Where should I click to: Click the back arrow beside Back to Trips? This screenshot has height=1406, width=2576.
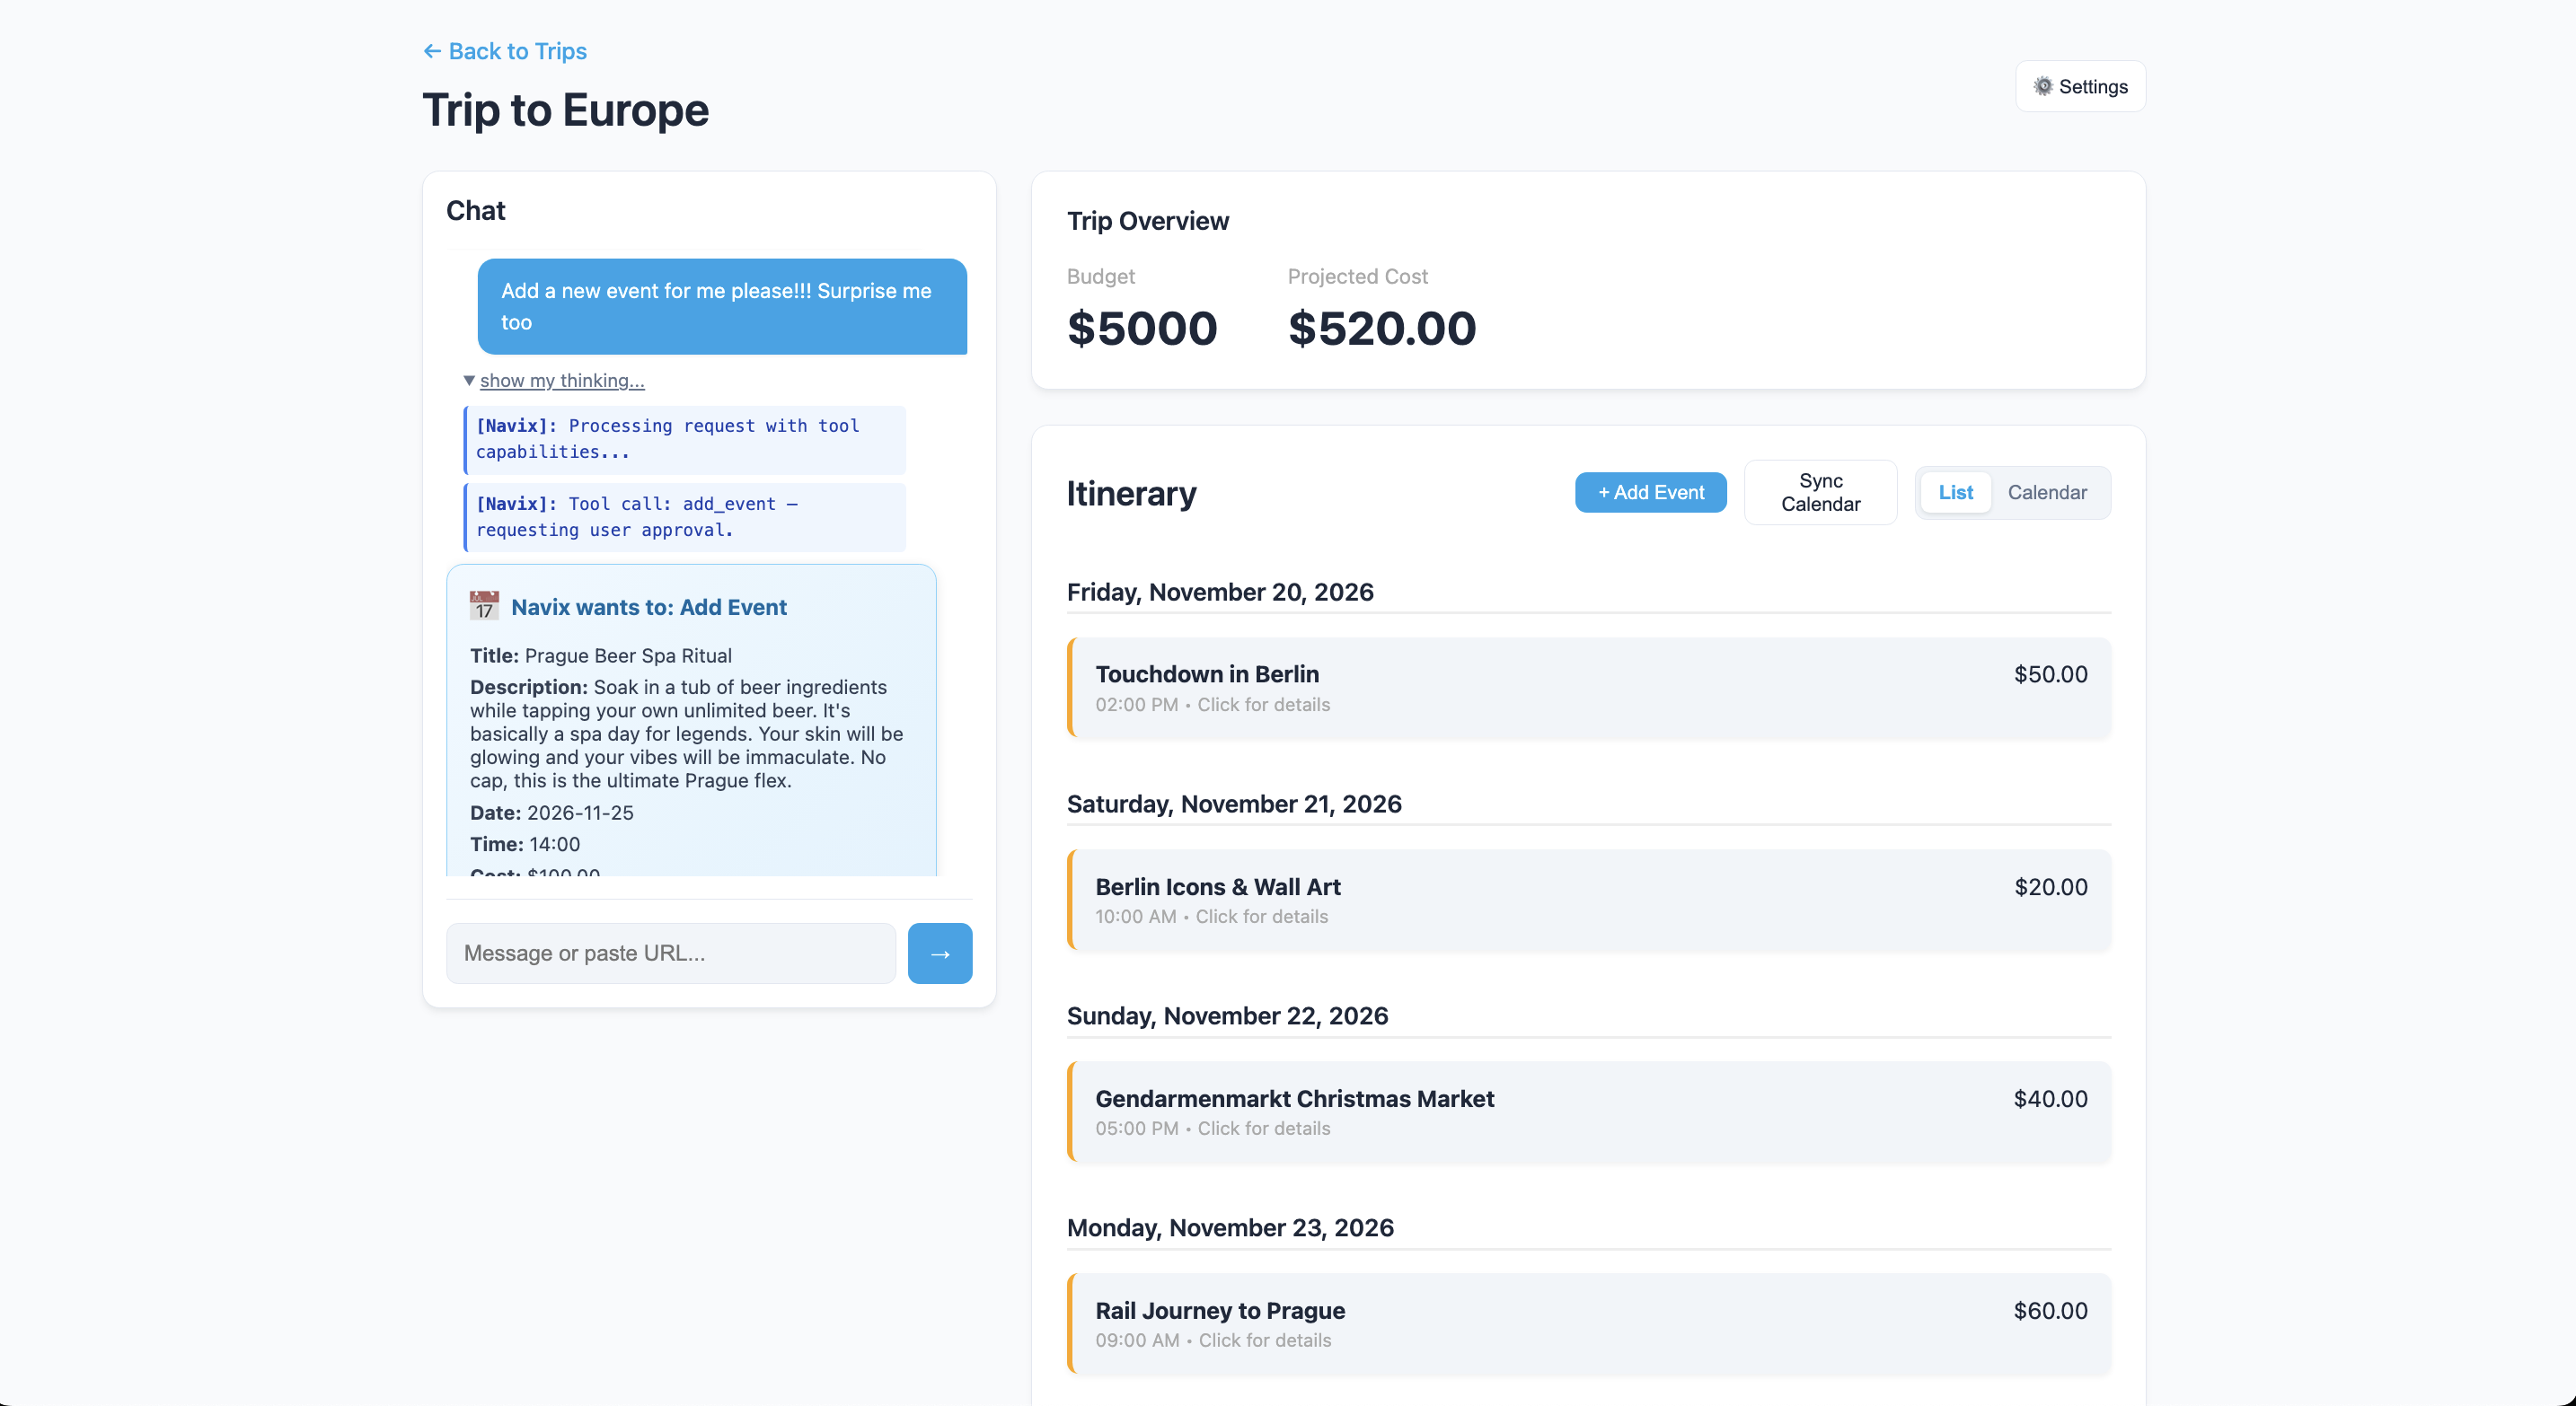click(x=431, y=51)
